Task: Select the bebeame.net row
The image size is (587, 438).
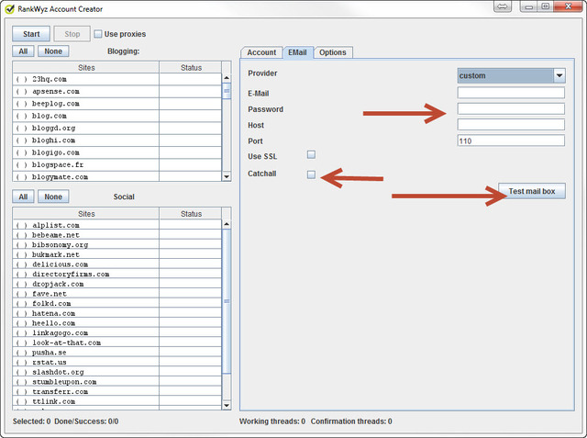Action: coord(117,235)
